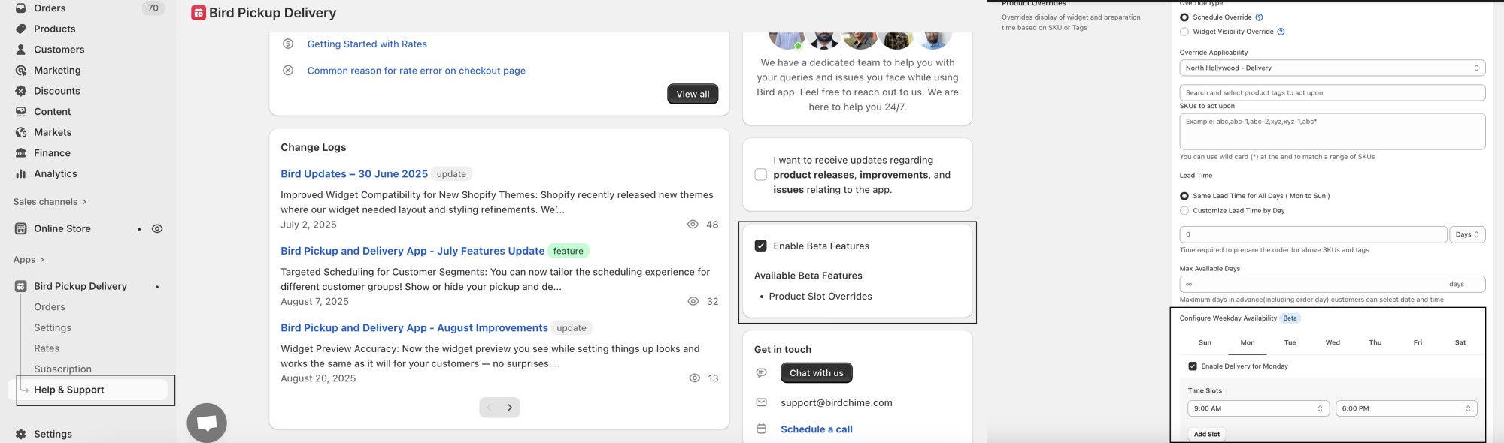The height and width of the screenshot is (443, 1504).
Task: Switch to the Fri weekday tab
Action: pos(1418,342)
